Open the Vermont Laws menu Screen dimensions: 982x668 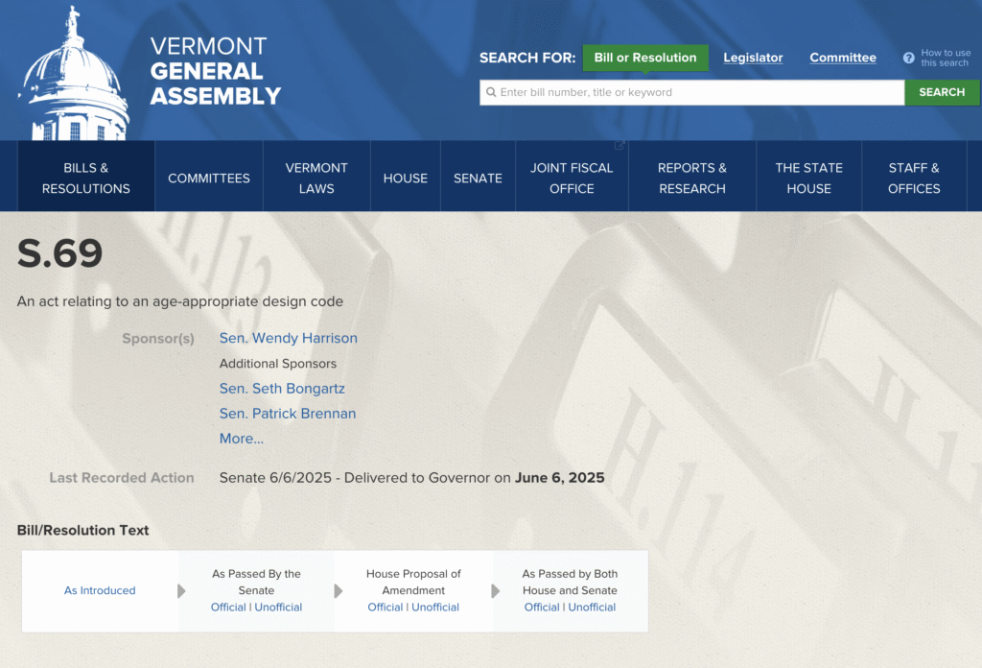(x=316, y=178)
